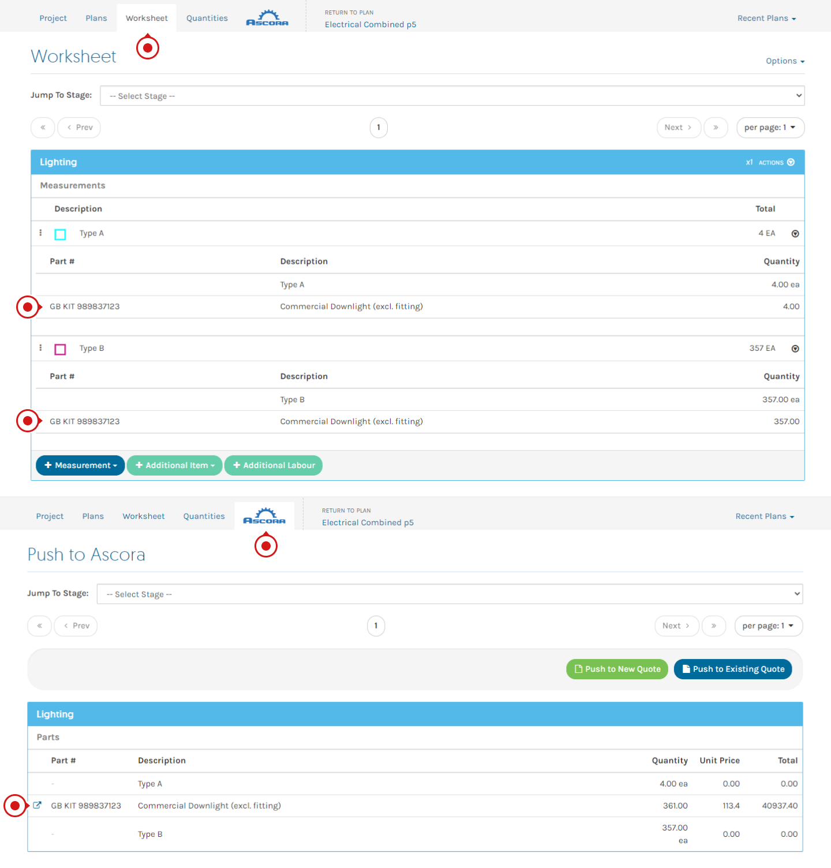Viewport: 831px width, 868px height.
Task: Open the Additional Item dropdown button
Action: pos(174,465)
